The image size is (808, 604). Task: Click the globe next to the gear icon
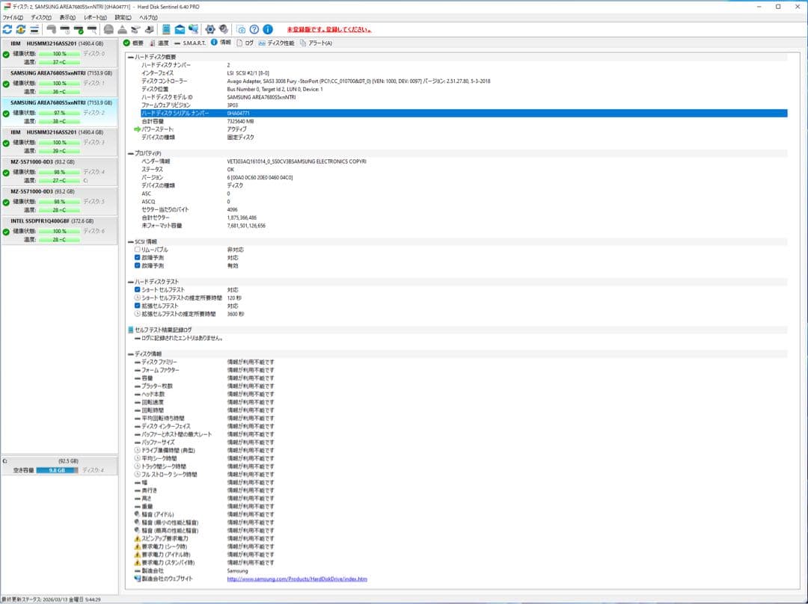[223, 29]
